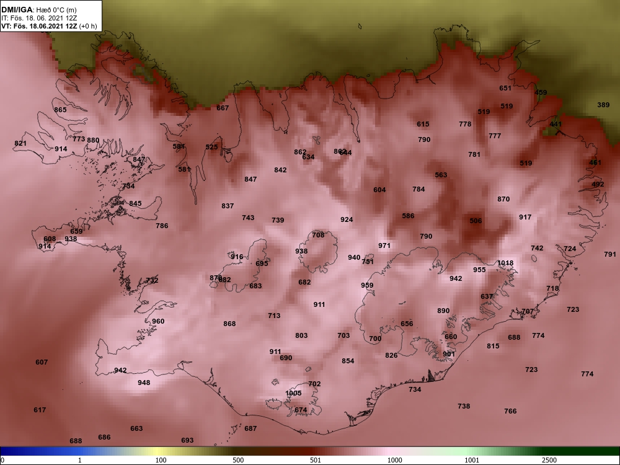Select the map value 868
Screen dimensions: 620x465
click(x=229, y=324)
